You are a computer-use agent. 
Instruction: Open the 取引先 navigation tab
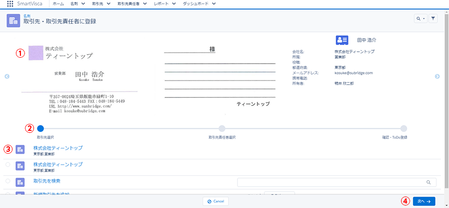[98, 4]
